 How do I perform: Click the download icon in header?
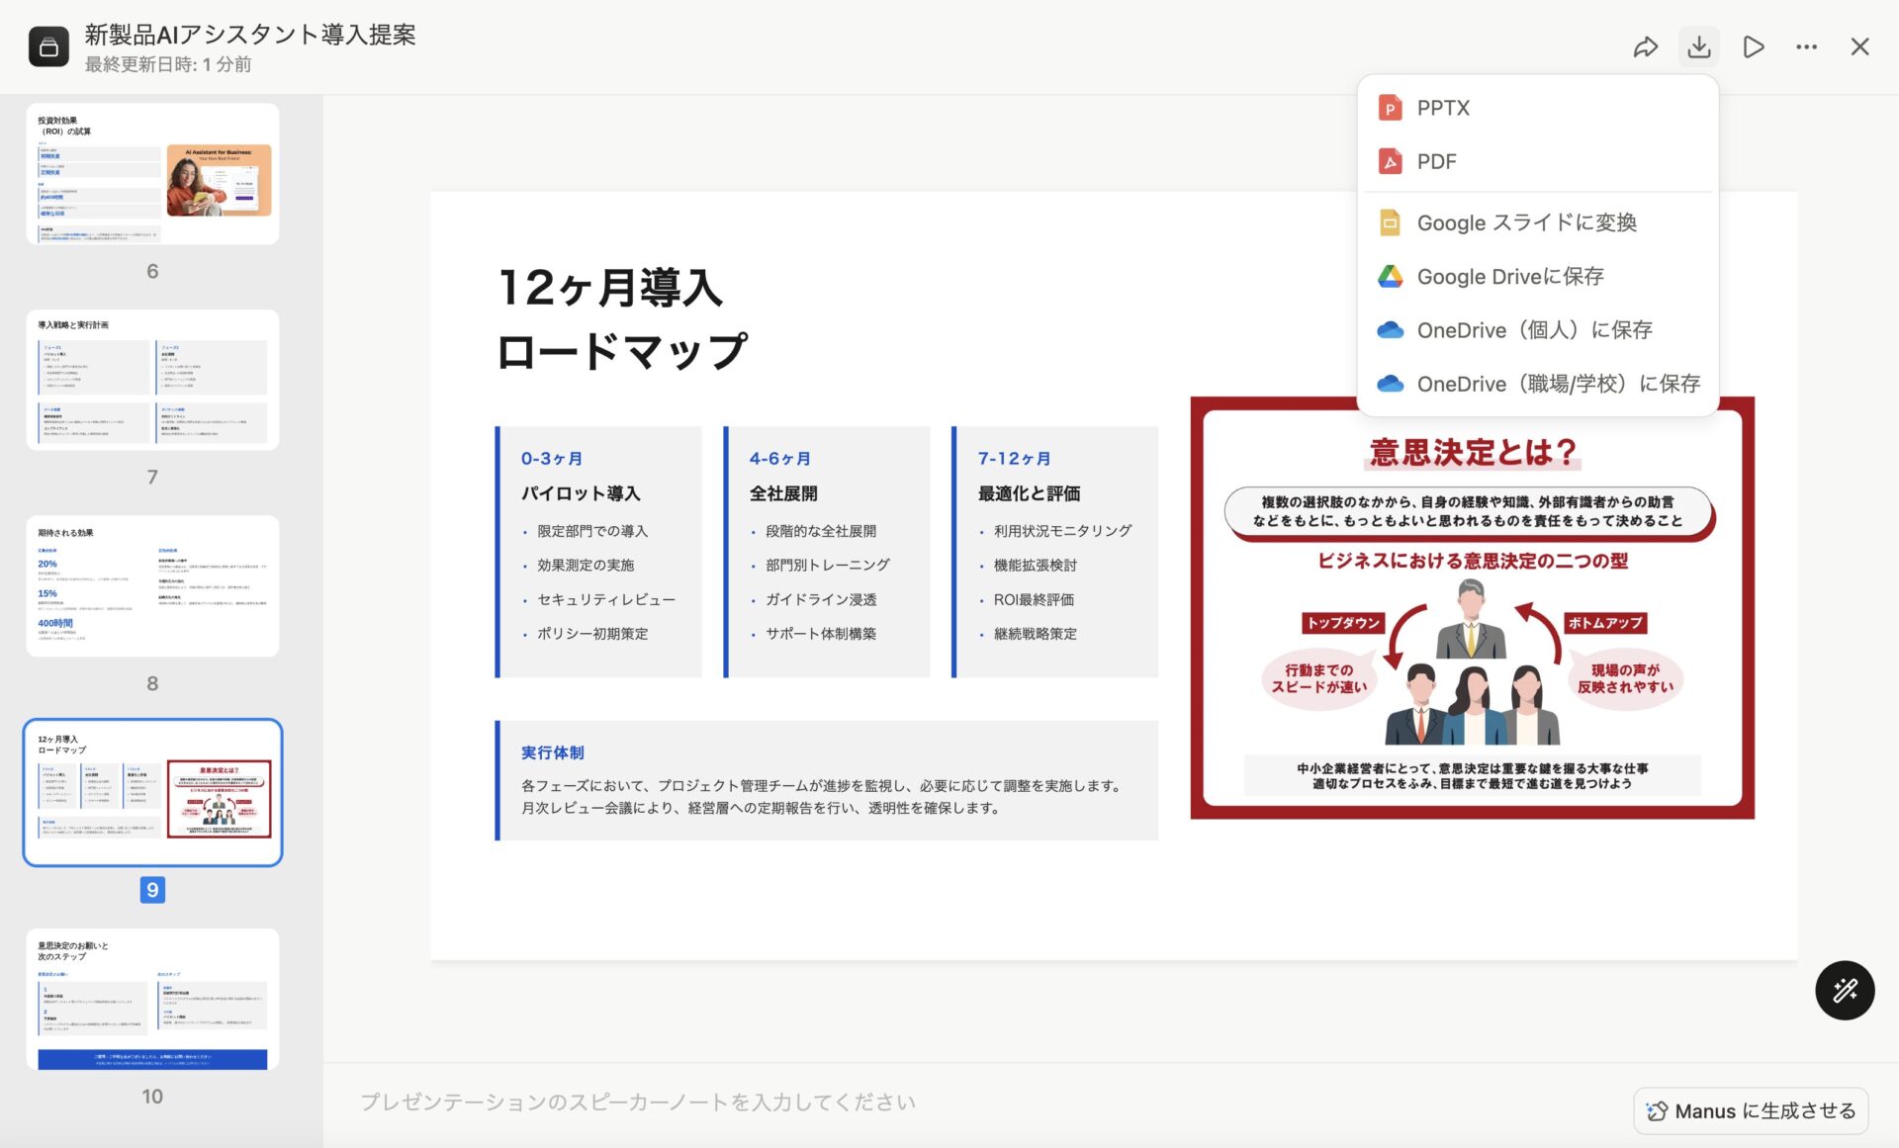[x=1698, y=46]
